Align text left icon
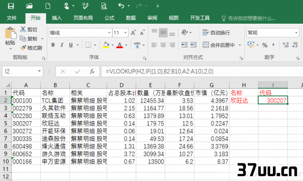 154,45
